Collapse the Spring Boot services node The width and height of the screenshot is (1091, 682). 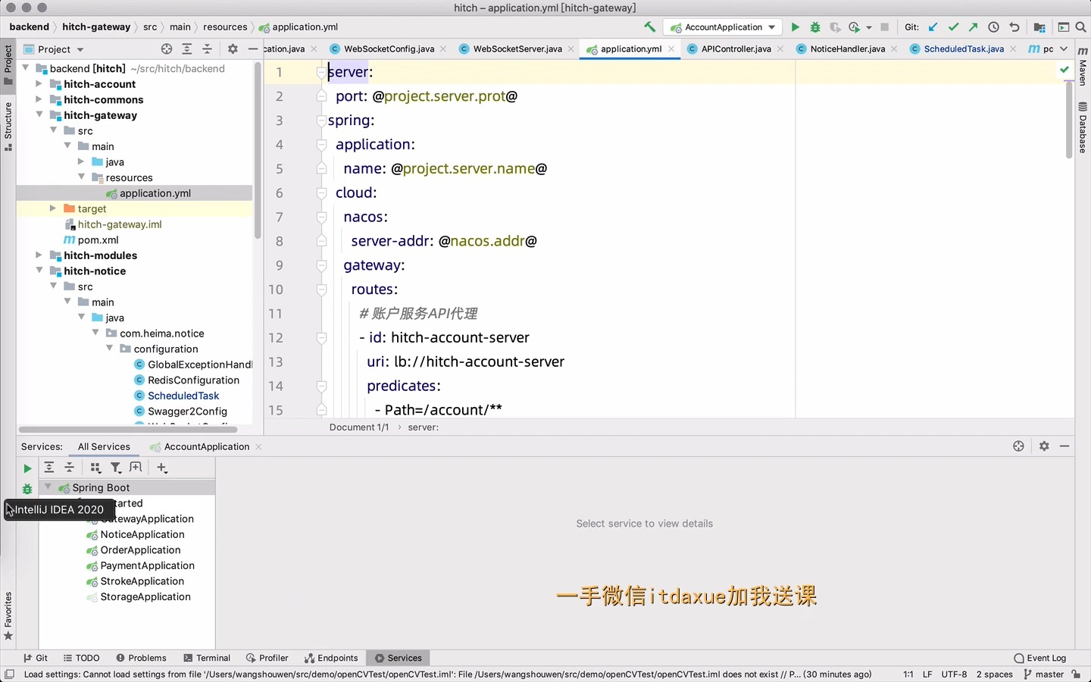48,487
